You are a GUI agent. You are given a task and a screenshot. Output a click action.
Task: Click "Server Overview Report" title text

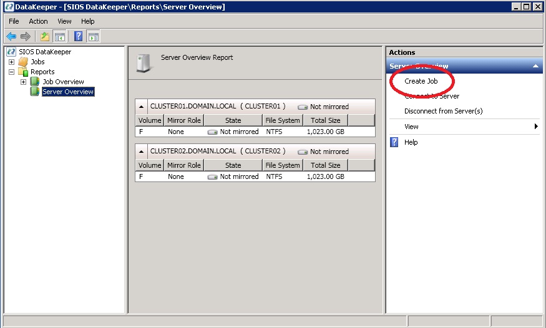pos(197,57)
